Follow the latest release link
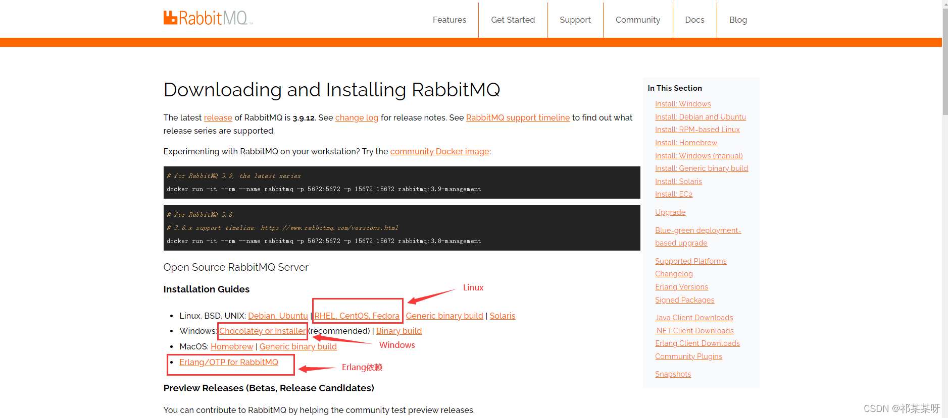 pos(218,117)
